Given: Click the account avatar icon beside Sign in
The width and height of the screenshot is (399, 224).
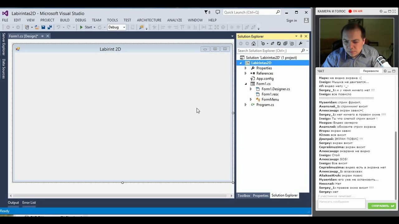Looking at the screenshot, I should point(306,20).
